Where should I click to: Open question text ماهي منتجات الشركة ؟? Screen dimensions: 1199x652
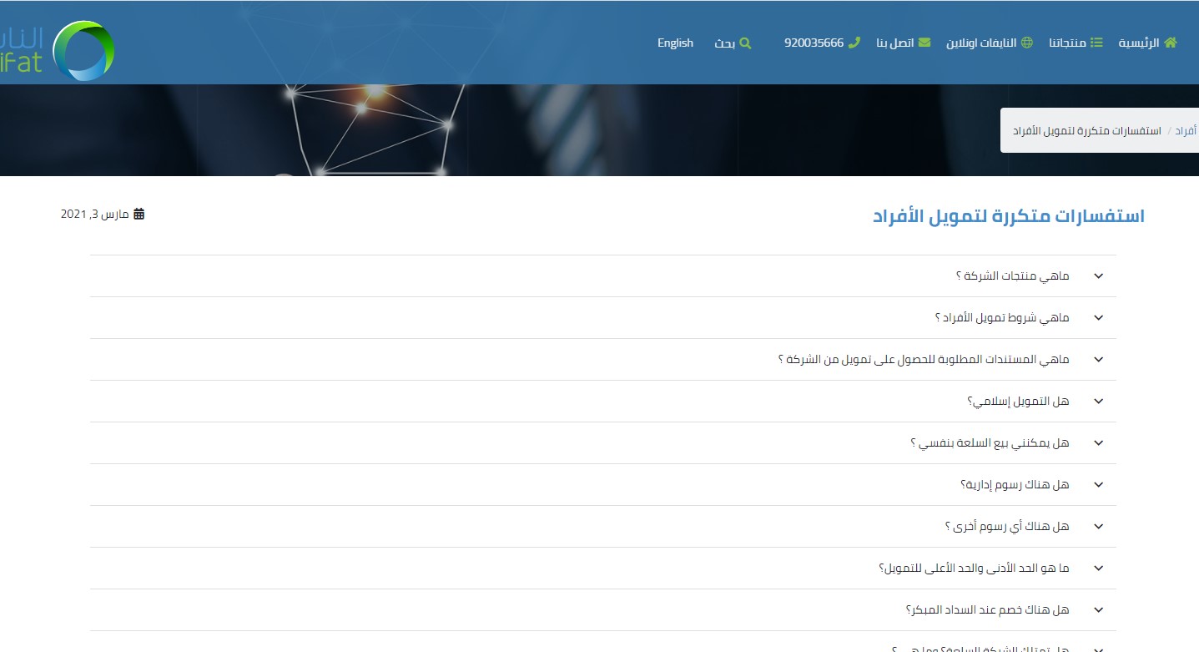pos(1012,276)
